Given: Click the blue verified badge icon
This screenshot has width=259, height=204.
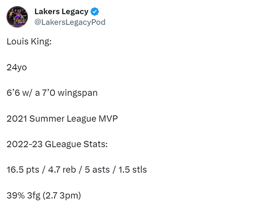Looking at the screenshot, I should point(95,12).
